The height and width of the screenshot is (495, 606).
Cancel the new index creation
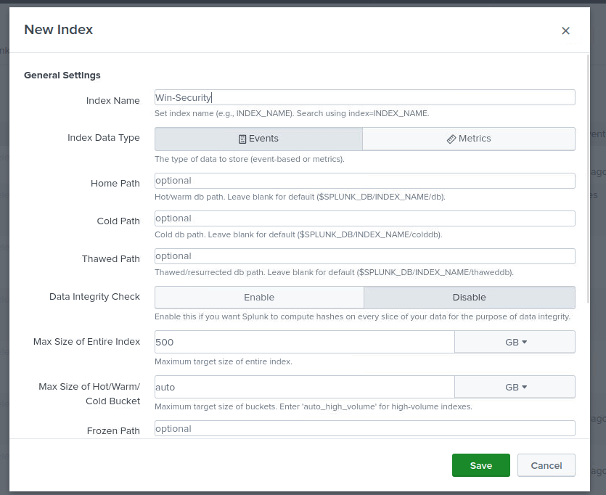click(x=546, y=465)
